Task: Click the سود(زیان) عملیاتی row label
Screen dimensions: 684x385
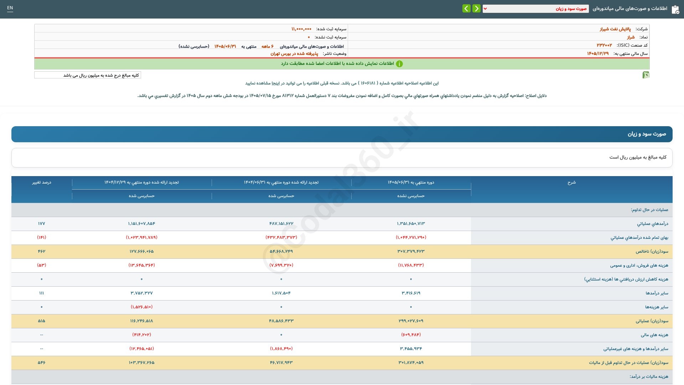Action: (652, 321)
